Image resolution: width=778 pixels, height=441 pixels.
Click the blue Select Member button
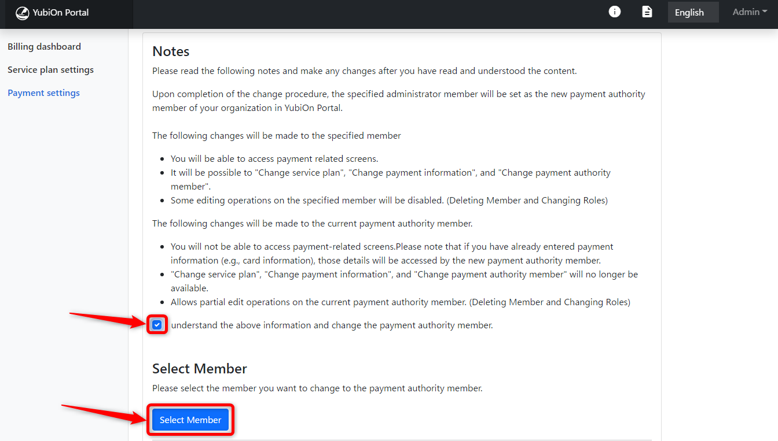190,420
